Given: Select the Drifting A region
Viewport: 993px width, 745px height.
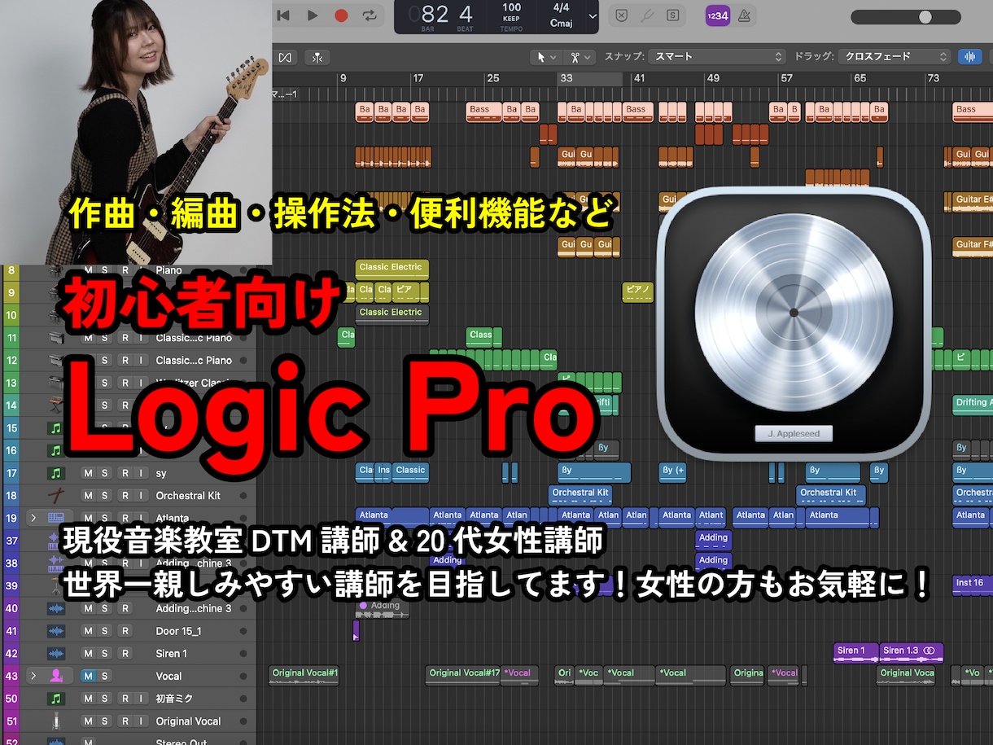Looking at the screenshot, I should tap(973, 405).
